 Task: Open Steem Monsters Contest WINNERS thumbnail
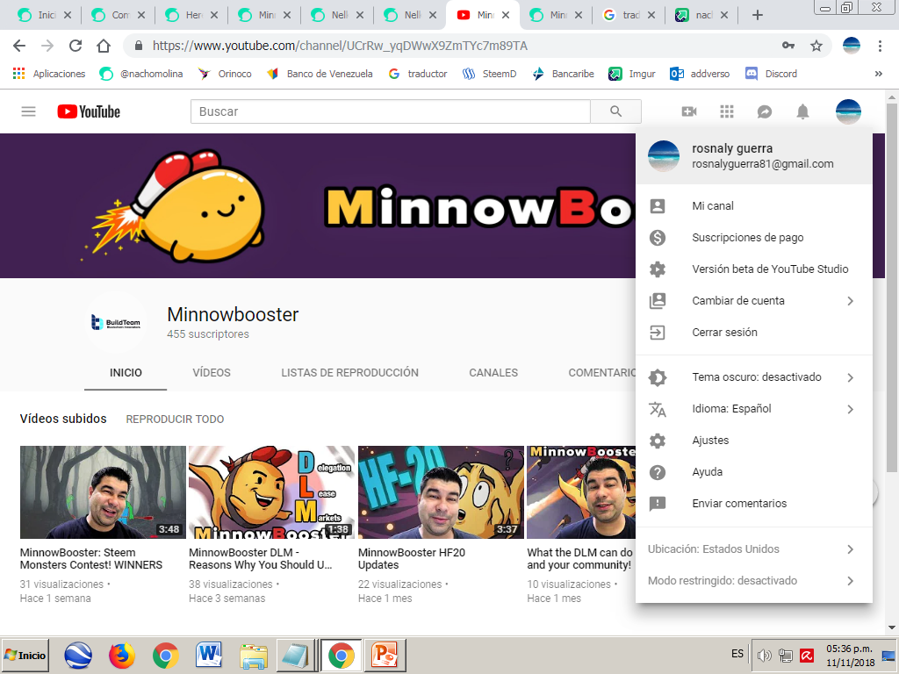coord(104,492)
